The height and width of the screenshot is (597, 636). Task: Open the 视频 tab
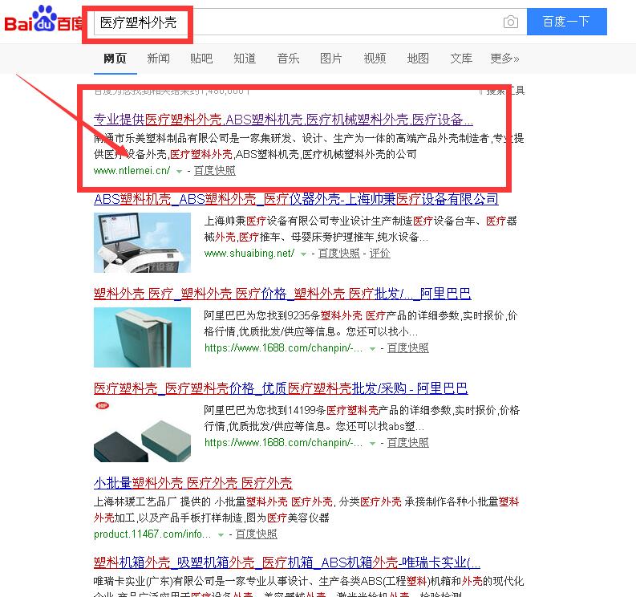pyautogui.click(x=375, y=59)
